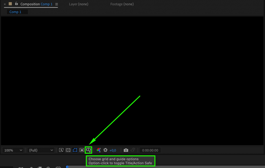The image size is (265, 168).
Task: Open the 100% magnification ratio dropdown
Action: click(13, 150)
